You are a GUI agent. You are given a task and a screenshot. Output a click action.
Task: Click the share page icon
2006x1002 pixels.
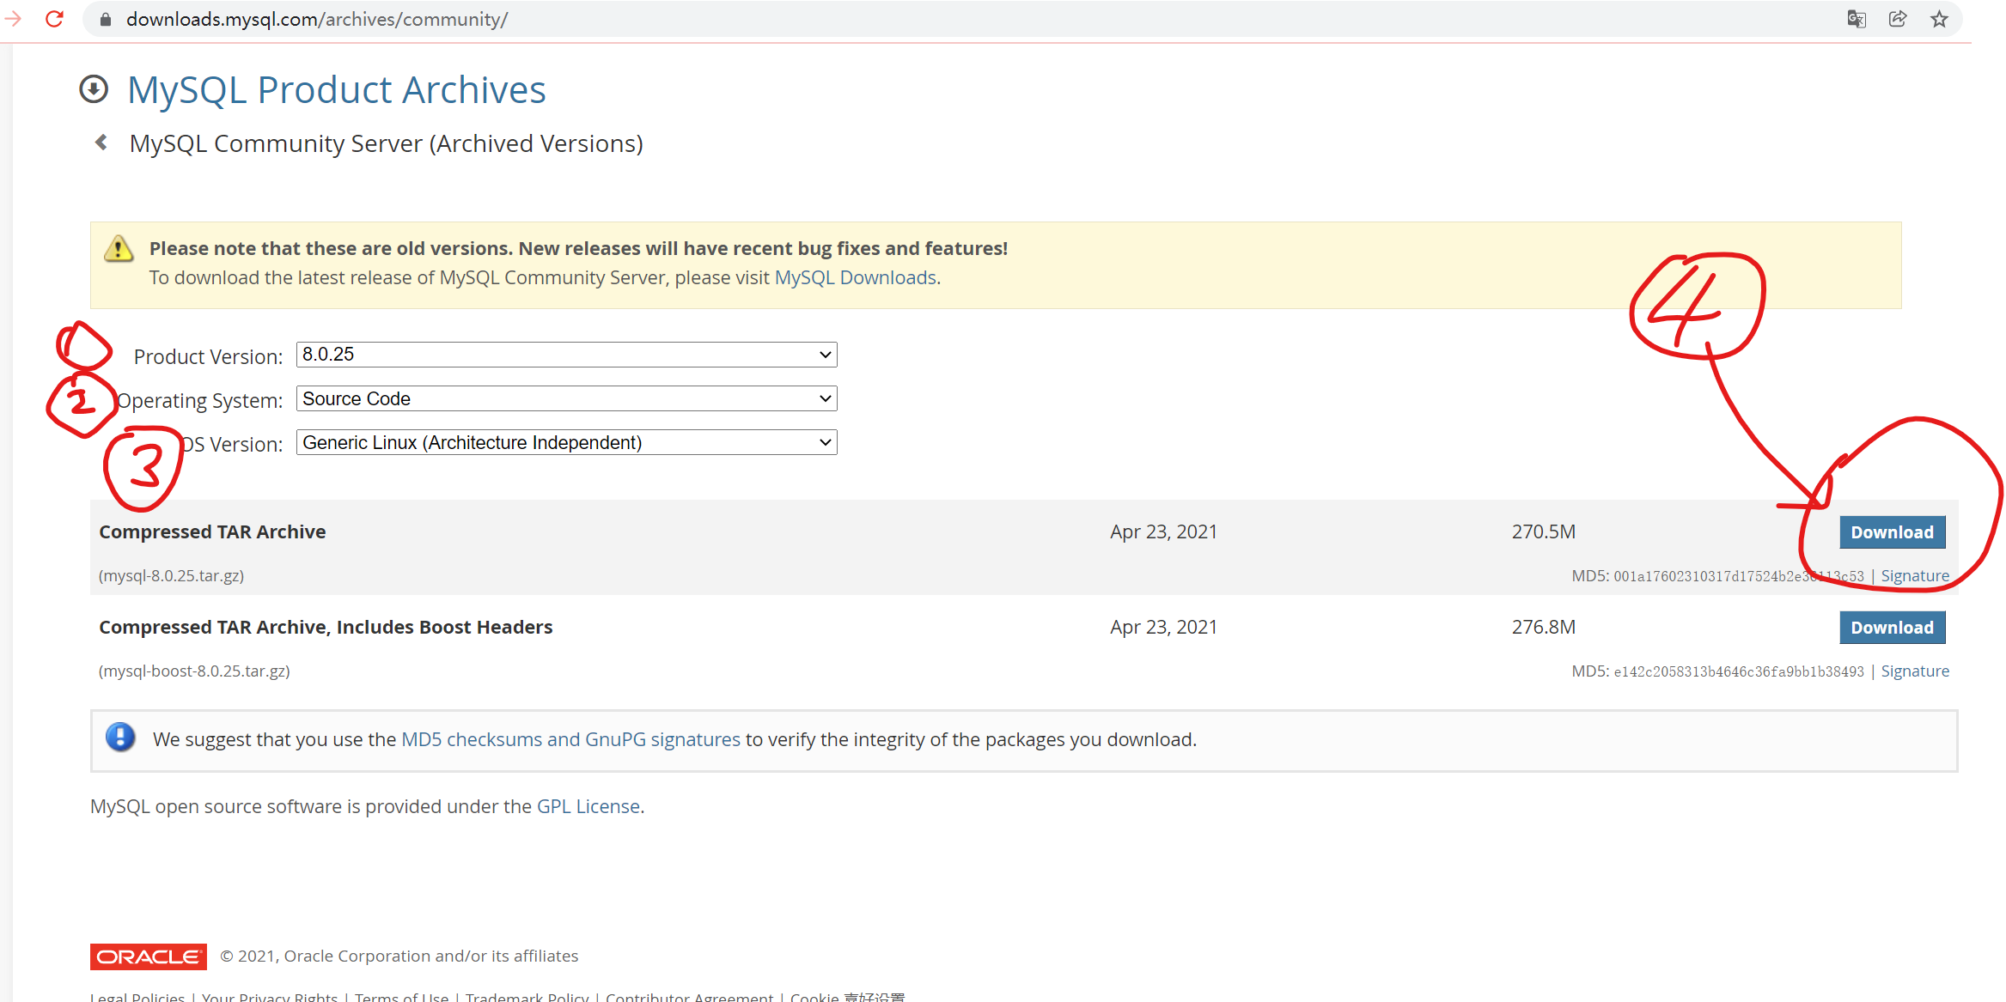pos(1898,19)
